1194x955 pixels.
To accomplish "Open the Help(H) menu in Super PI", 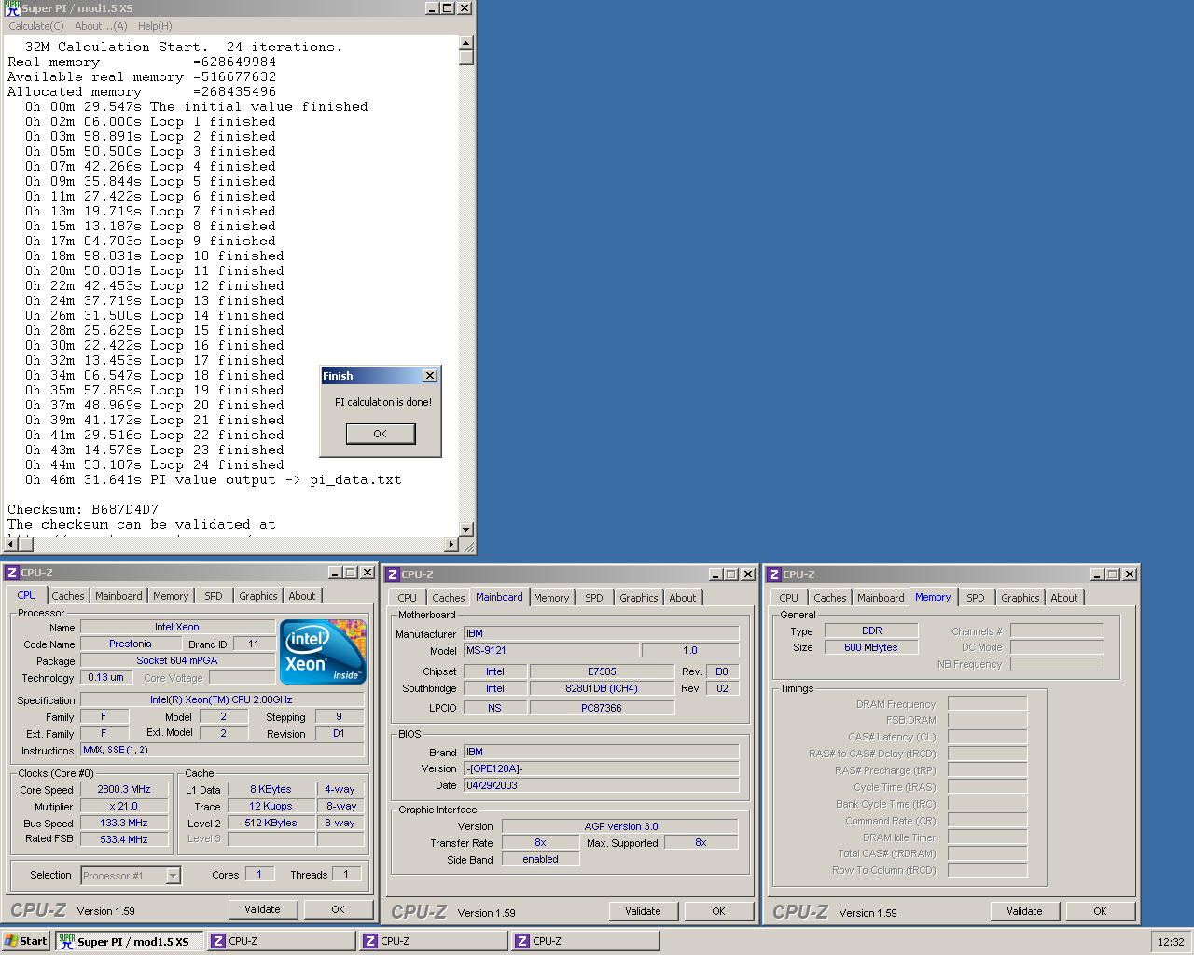I will (155, 26).
